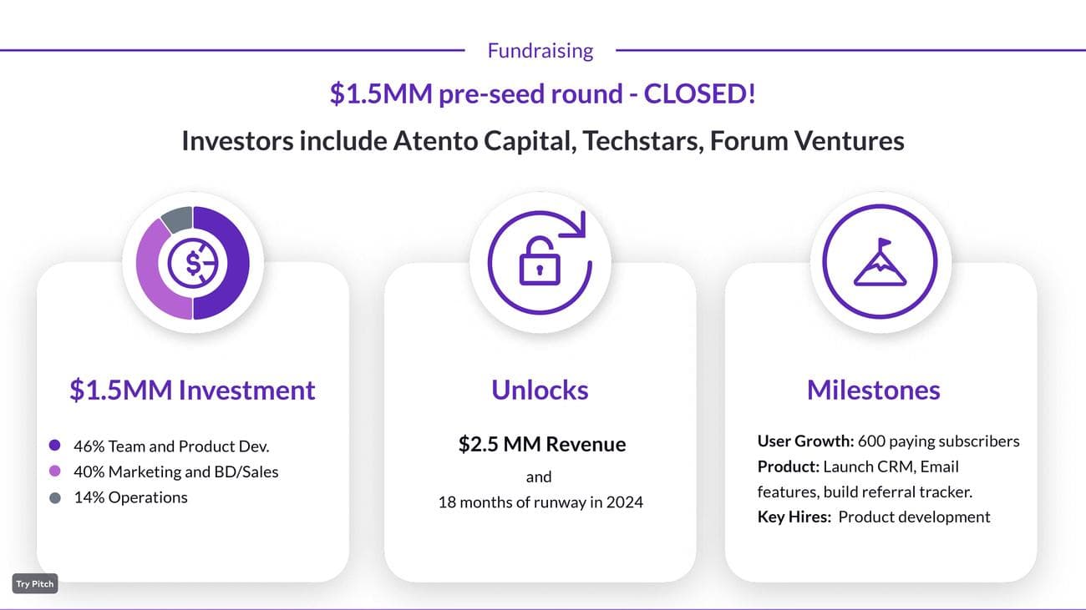Click the 40% Marketing and BD/Sales item
Viewport: 1086px width, 610px height.
point(175,471)
